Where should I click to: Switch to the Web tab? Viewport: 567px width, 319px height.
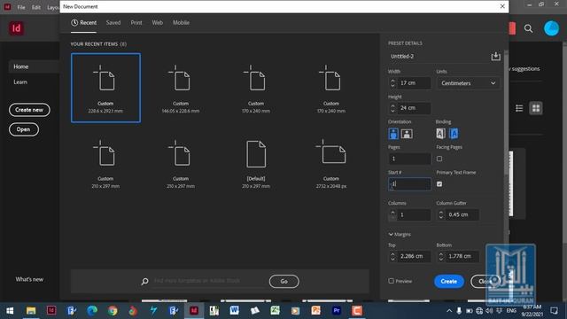point(158,22)
